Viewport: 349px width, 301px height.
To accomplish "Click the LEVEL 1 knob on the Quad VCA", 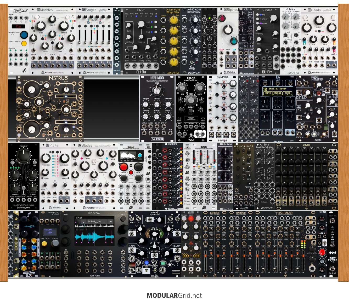I will tap(233, 84).
